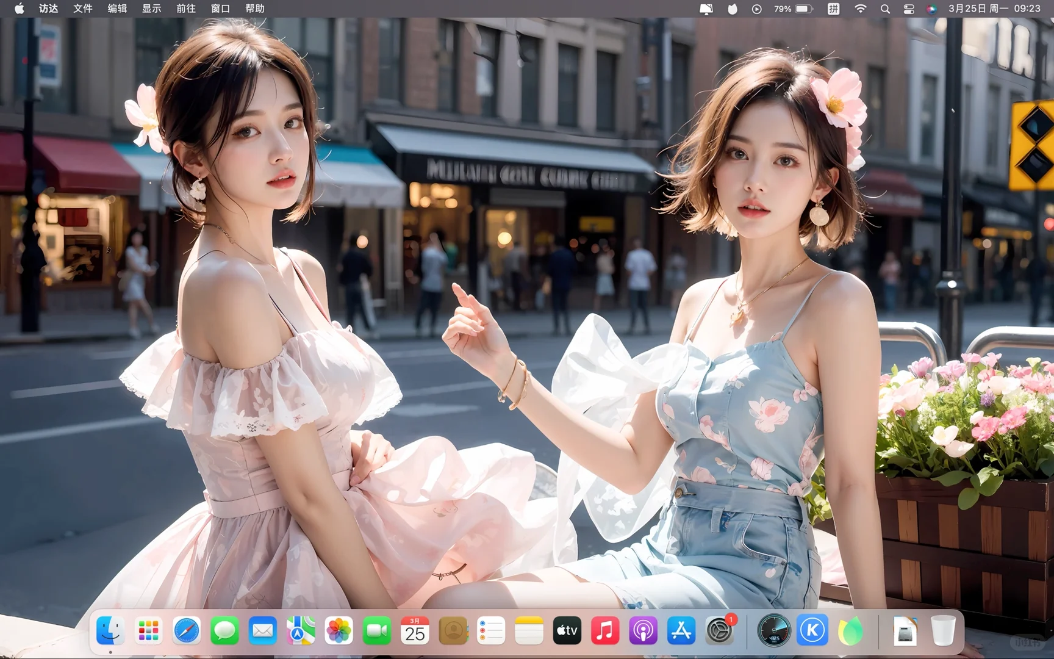
Task: Open Spotlight search
Action: click(885, 9)
